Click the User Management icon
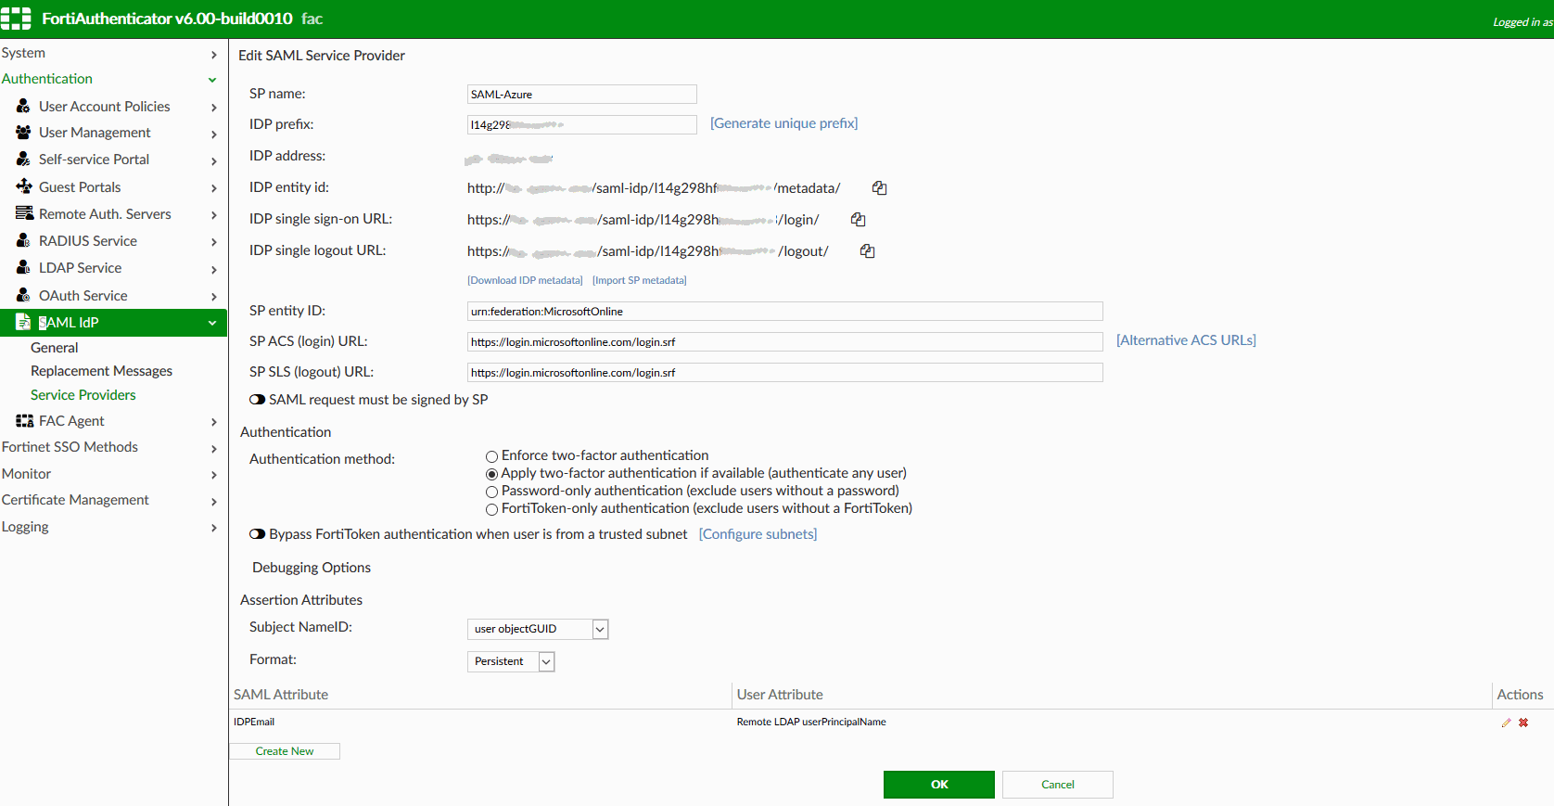 [24, 133]
